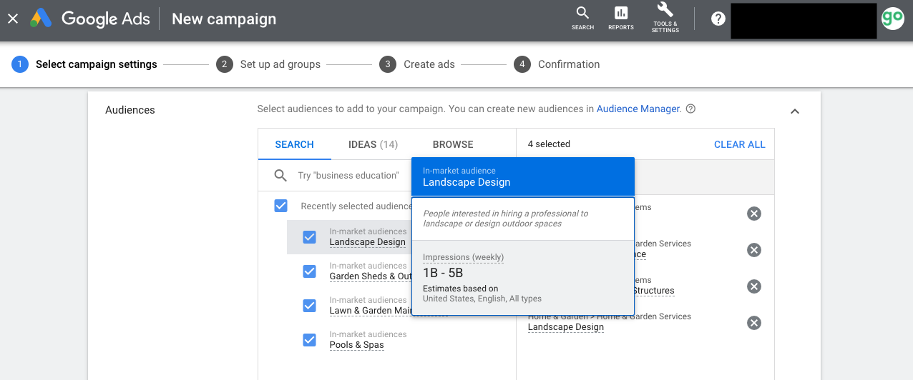Go to step 3 Create ads
This screenshot has width=913, height=380.
click(417, 64)
